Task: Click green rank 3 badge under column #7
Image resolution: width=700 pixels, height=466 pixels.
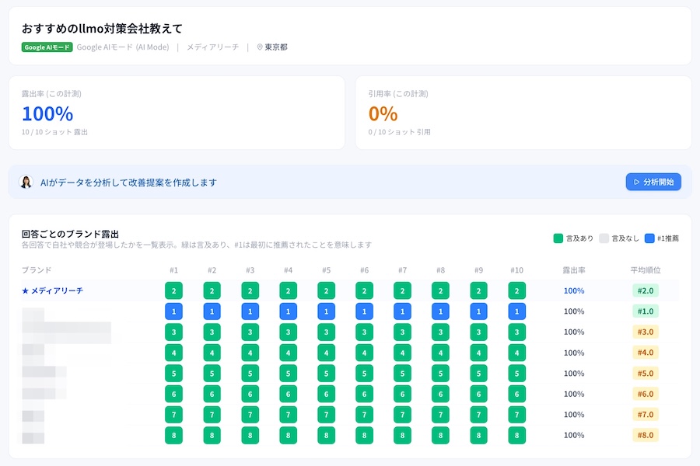Action: click(402, 332)
